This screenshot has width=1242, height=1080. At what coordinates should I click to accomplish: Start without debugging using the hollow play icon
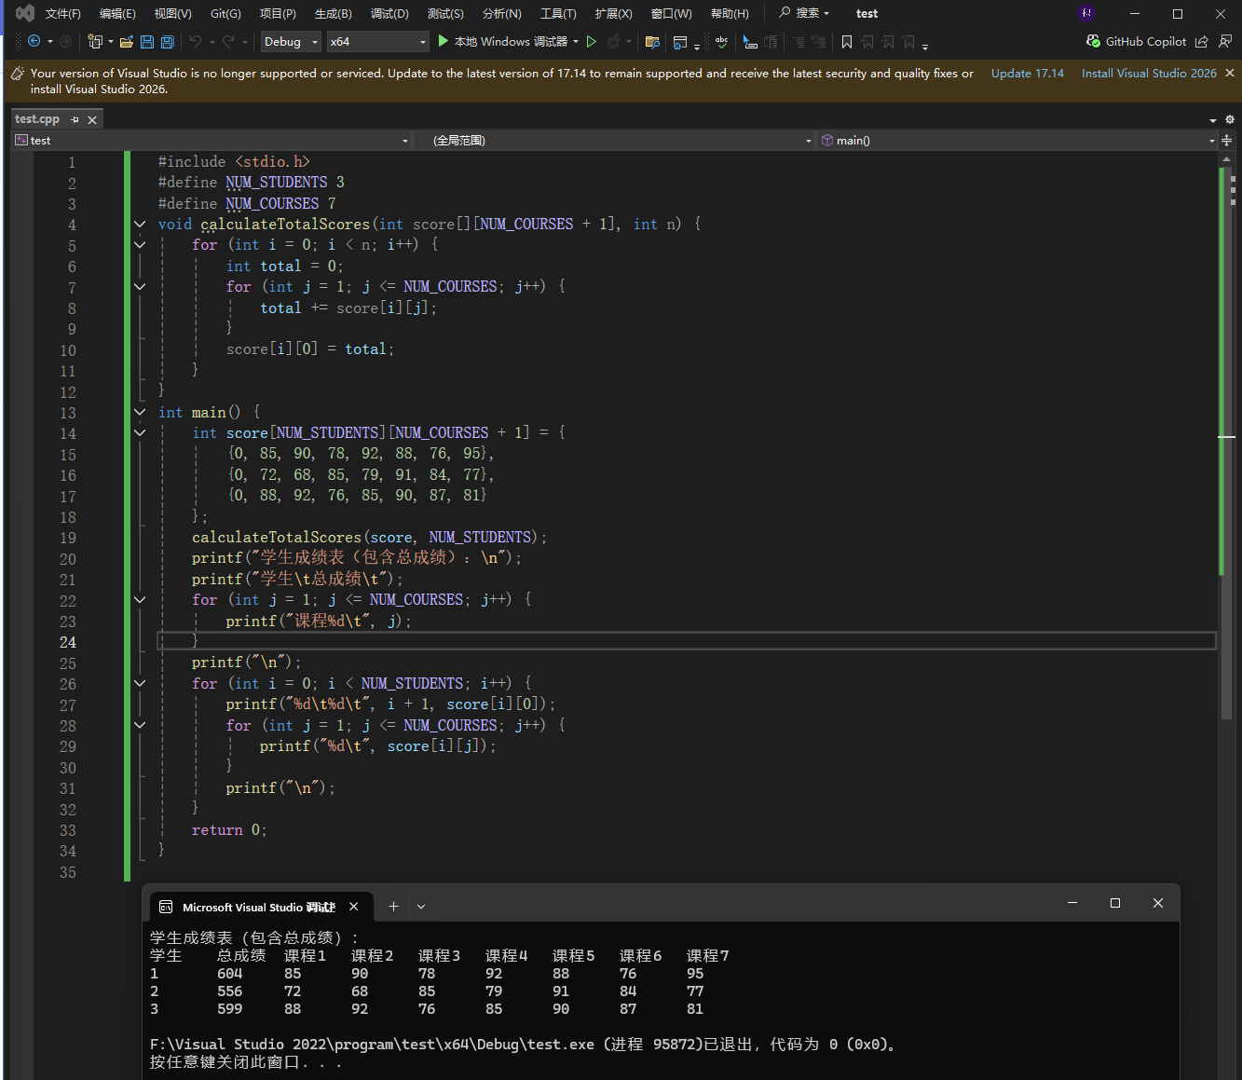591,42
